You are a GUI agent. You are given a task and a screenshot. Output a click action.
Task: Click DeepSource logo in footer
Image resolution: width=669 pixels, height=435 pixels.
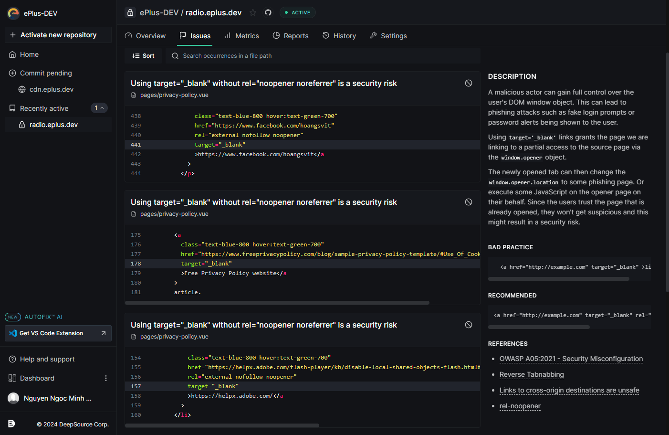[x=11, y=424]
